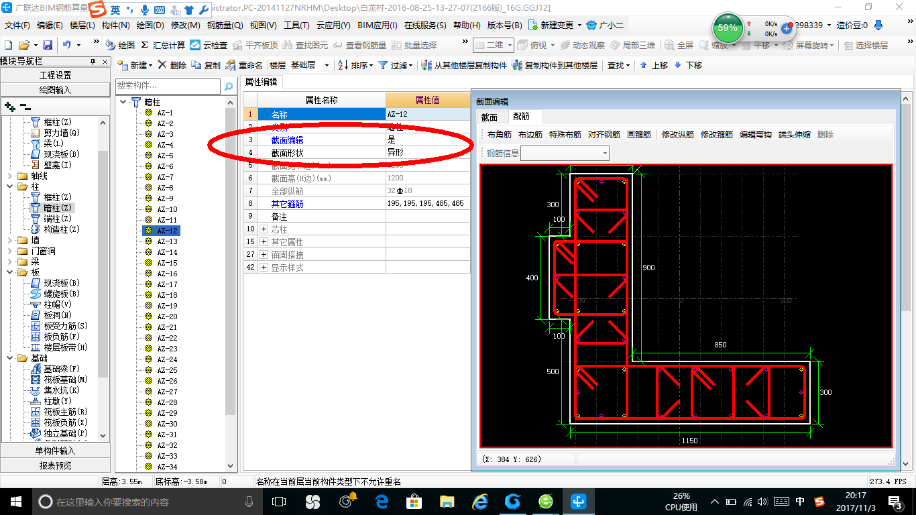This screenshot has height=515, width=916.
Task: Click 布边筋 rebar tool
Action: coord(530,135)
